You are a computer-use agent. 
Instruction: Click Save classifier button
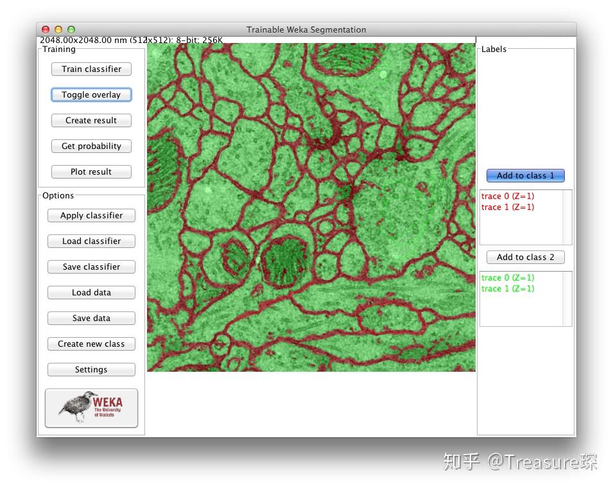91,266
